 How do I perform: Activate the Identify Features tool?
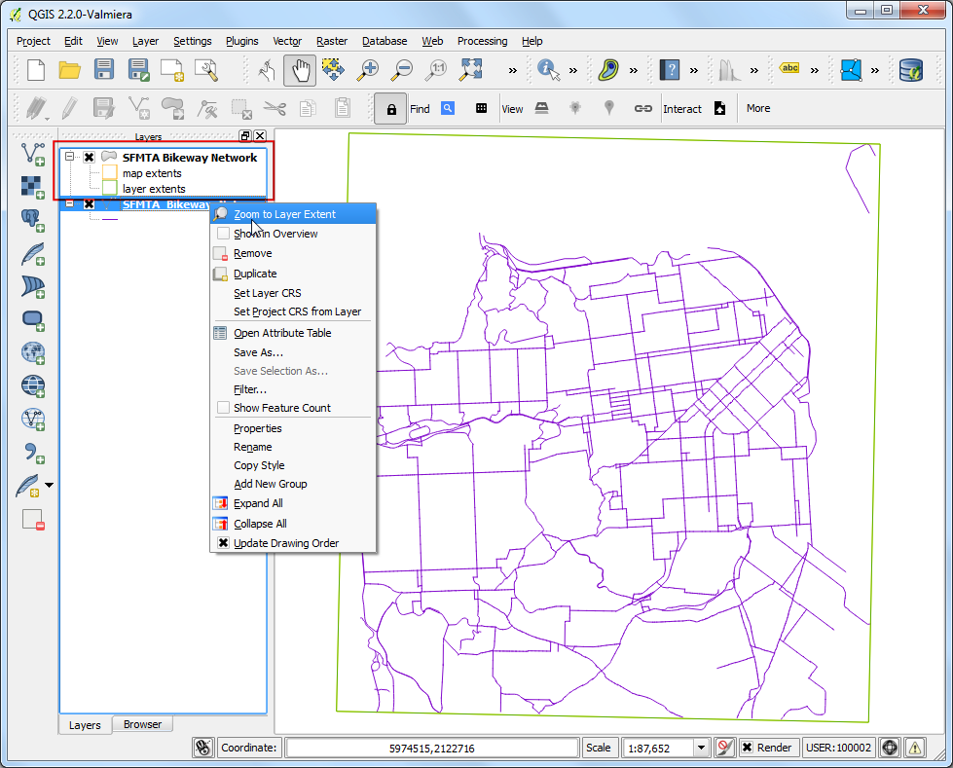(x=548, y=70)
